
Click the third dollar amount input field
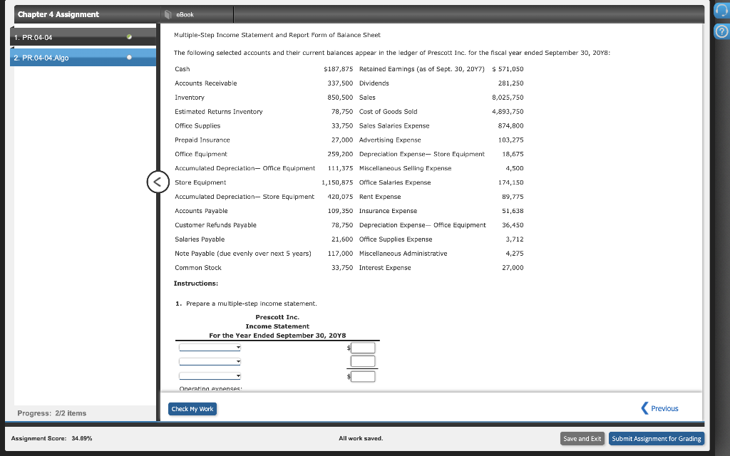(362, 375)
